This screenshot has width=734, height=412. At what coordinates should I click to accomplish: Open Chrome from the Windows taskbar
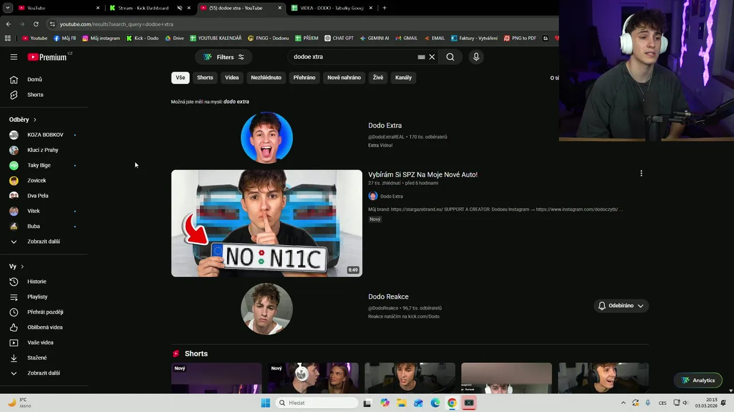452,403
